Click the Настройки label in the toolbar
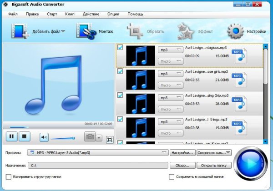Screen dimensions: 273x191 (257, 31)
